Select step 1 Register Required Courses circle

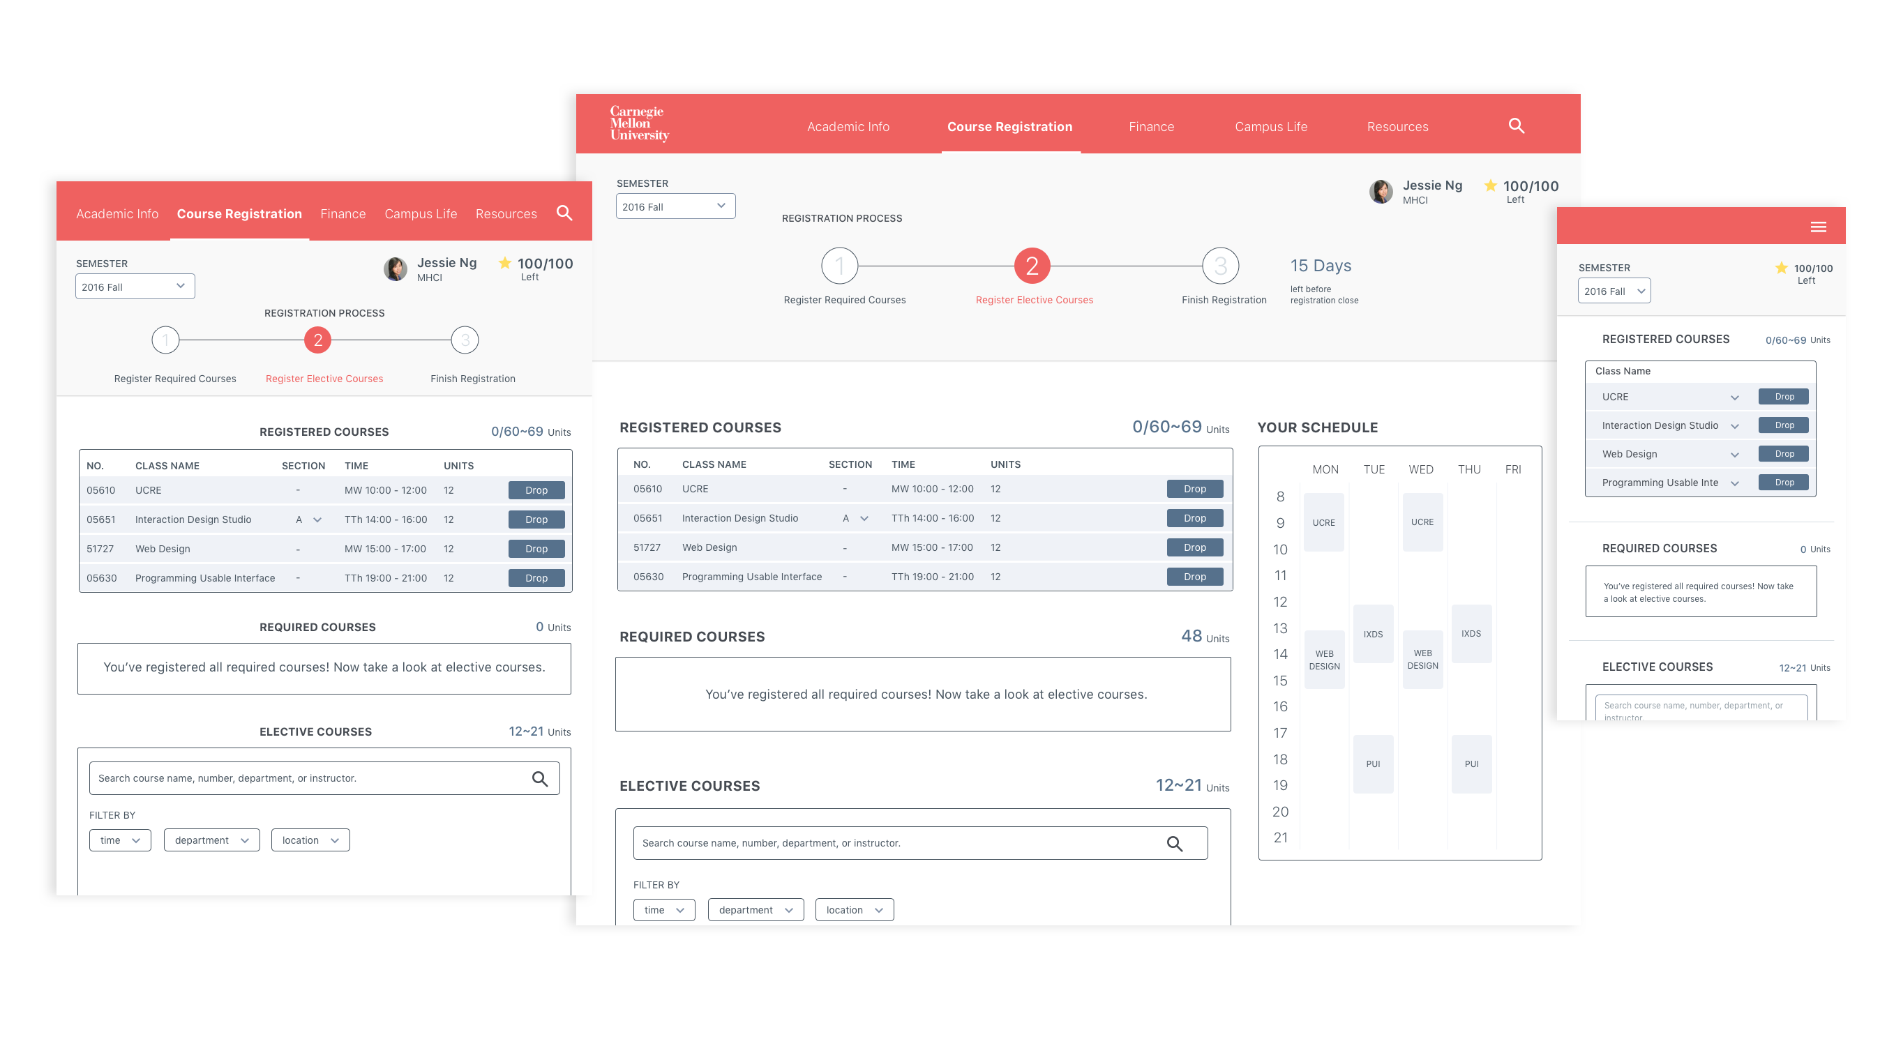pos(839,266)
